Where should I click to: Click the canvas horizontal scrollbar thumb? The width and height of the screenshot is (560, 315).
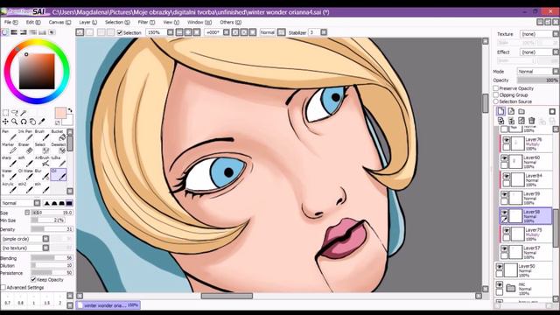pyautogui.click(x=227, y=296)
